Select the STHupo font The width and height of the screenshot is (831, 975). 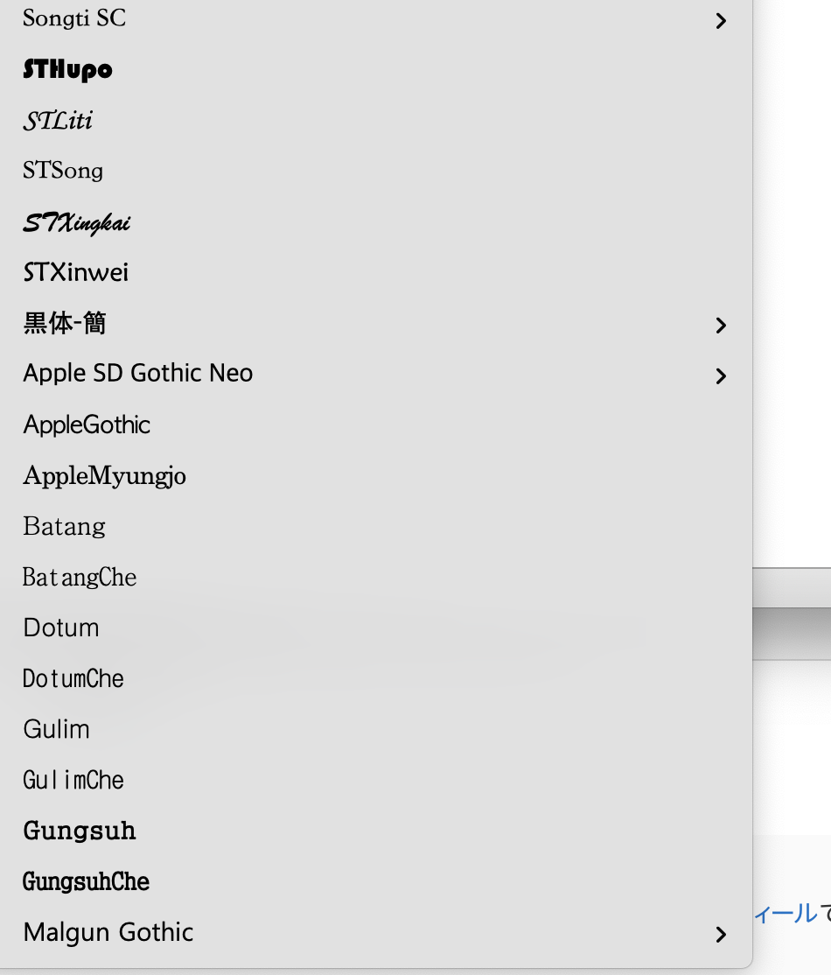pyautogui.click(x=68, y=70)
